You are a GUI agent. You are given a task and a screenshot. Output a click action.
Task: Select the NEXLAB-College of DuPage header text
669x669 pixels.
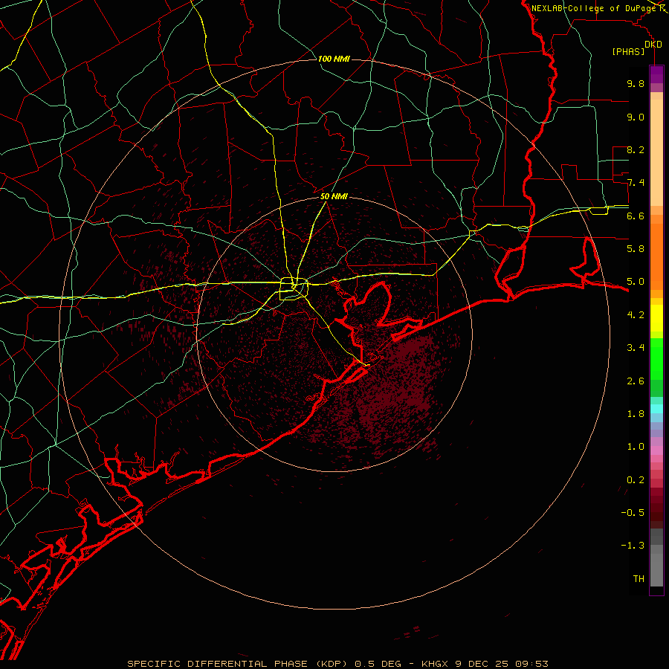coord(594,8)
